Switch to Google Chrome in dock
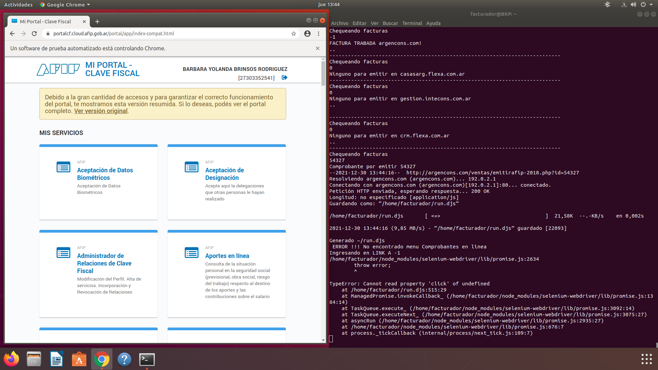The image size is (658, 370). (x=102, y=359)
